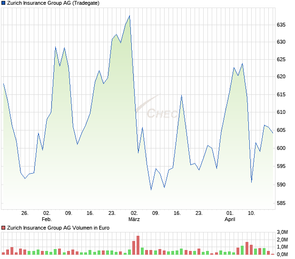Click the 630 price axis label
Viewport: 295px width, 259px height.
pos(281,42)
